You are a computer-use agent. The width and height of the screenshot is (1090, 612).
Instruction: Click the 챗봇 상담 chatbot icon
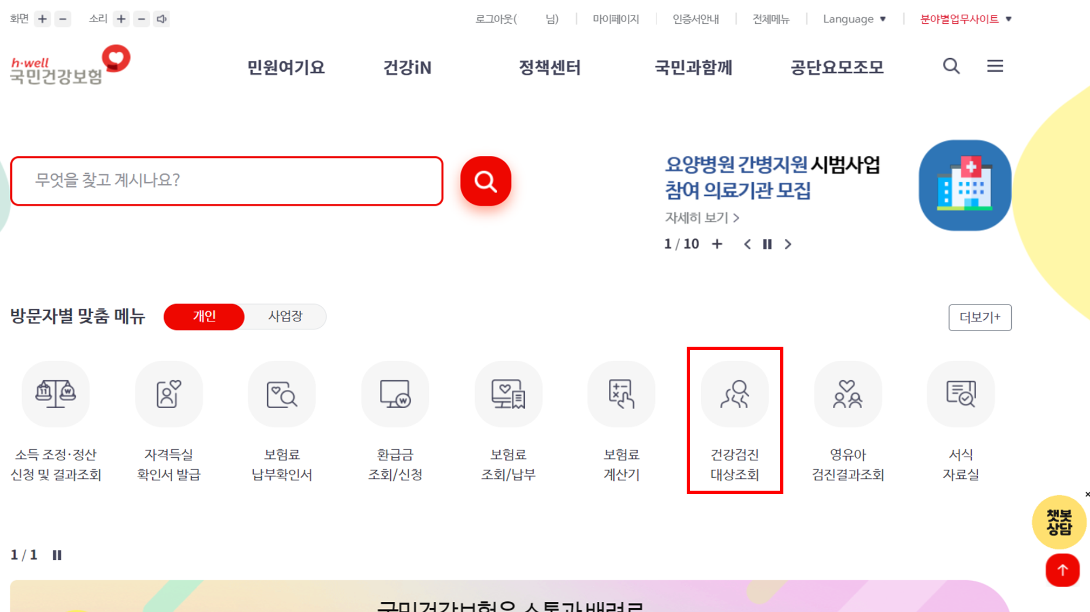pyautogui.click(x=1058, y=522)
